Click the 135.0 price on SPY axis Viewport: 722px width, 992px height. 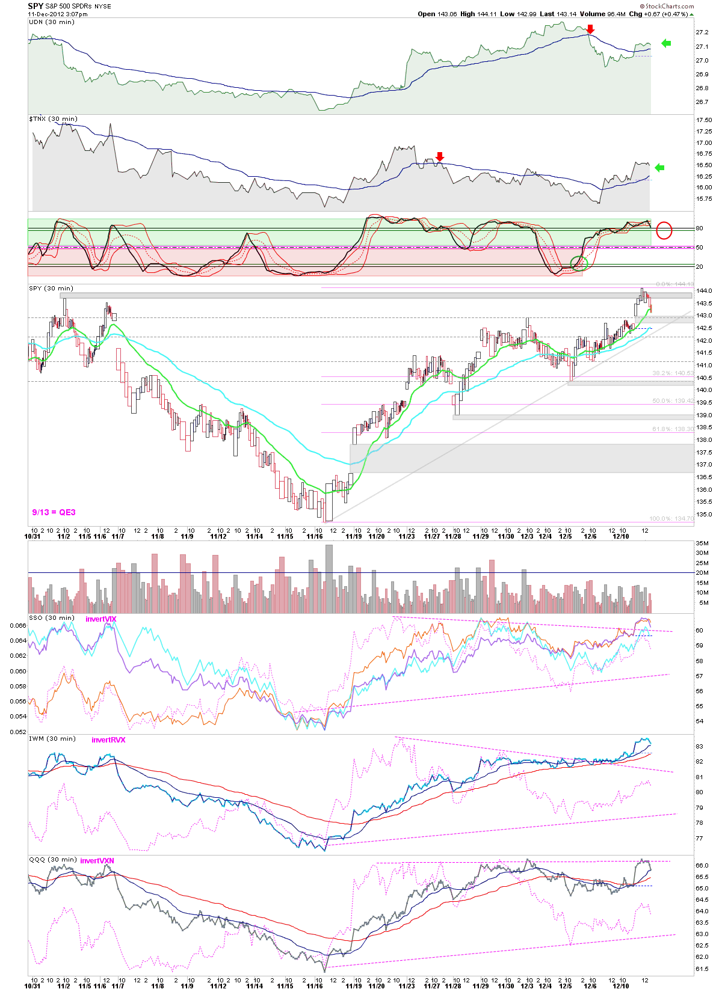point(704,514)
